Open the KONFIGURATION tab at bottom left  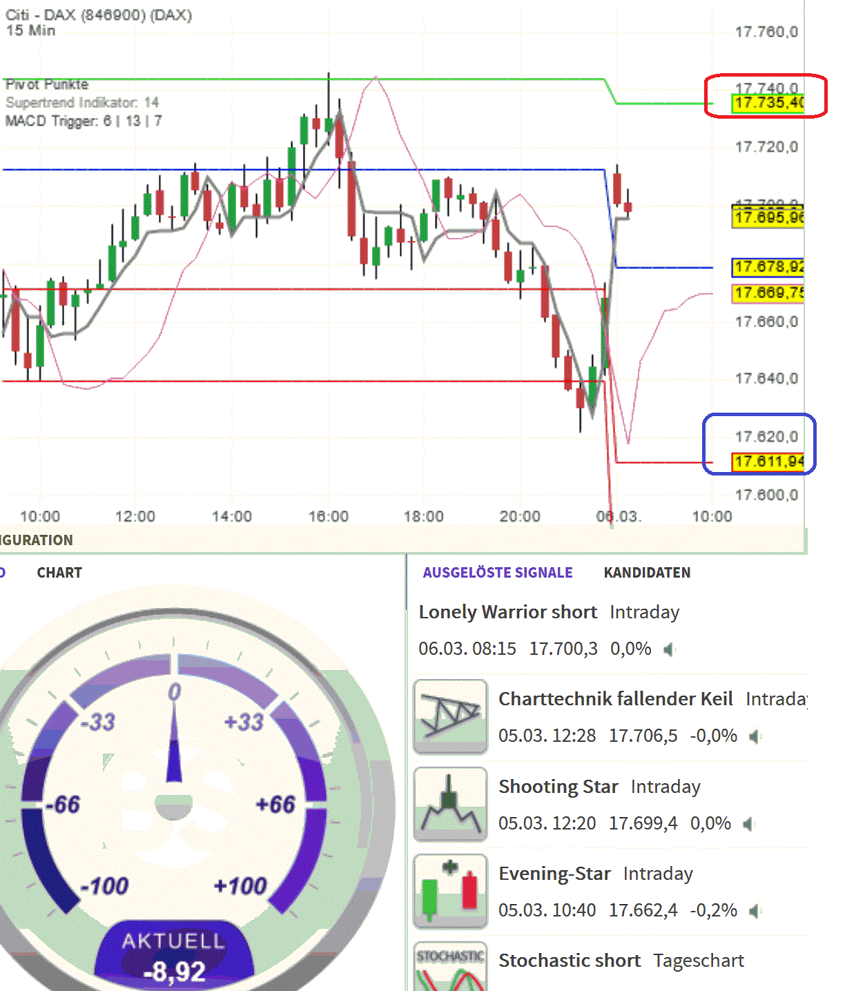[x=36, y=540]
